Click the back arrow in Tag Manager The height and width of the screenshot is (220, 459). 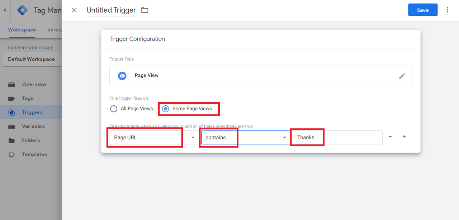(x=5, y=10)
